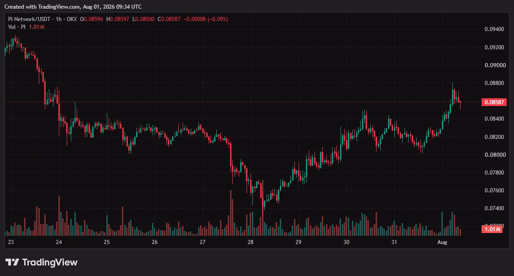Screen dimensions: 514x276
Task: Click the 0.09400 price axis label
Action: tap(494, 29)
